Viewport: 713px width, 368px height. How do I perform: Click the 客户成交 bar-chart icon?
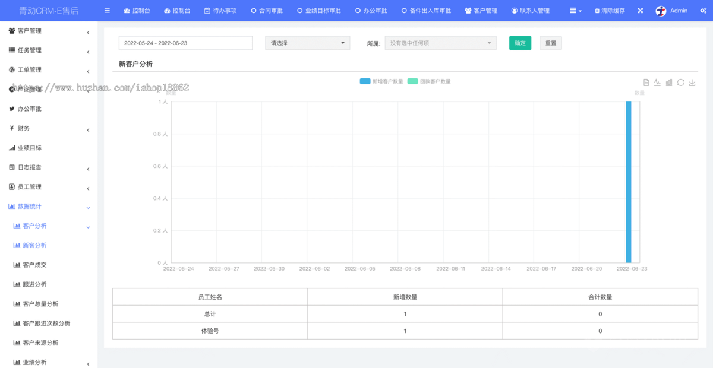[x=17, y=265]
